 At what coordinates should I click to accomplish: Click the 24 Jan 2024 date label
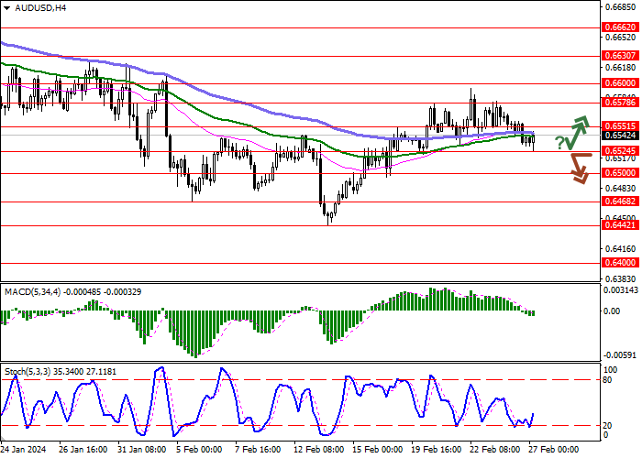click(23, 450)
